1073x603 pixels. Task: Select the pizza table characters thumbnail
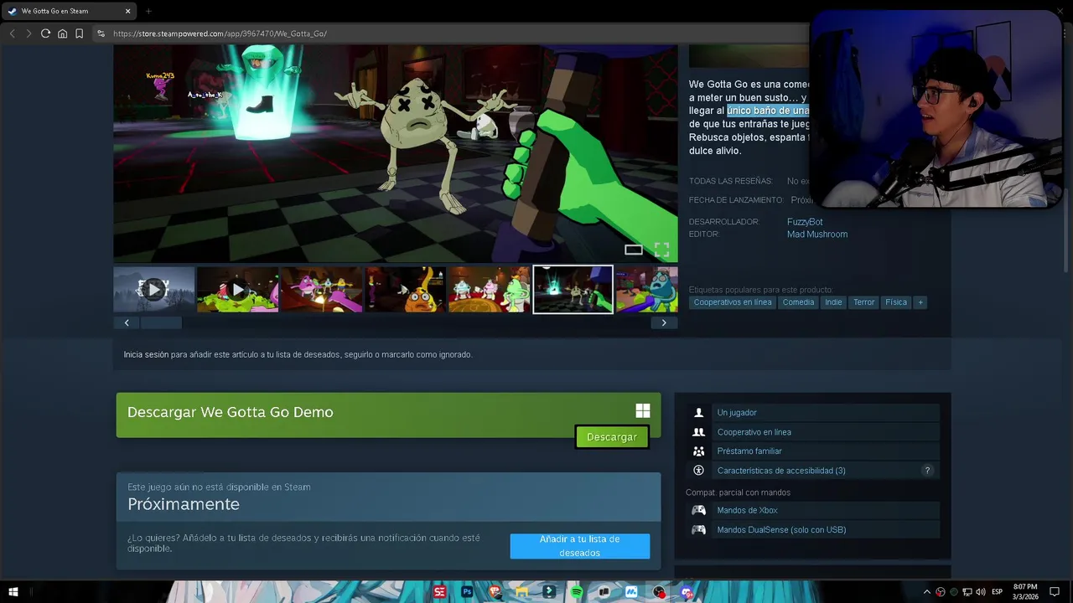490,290
